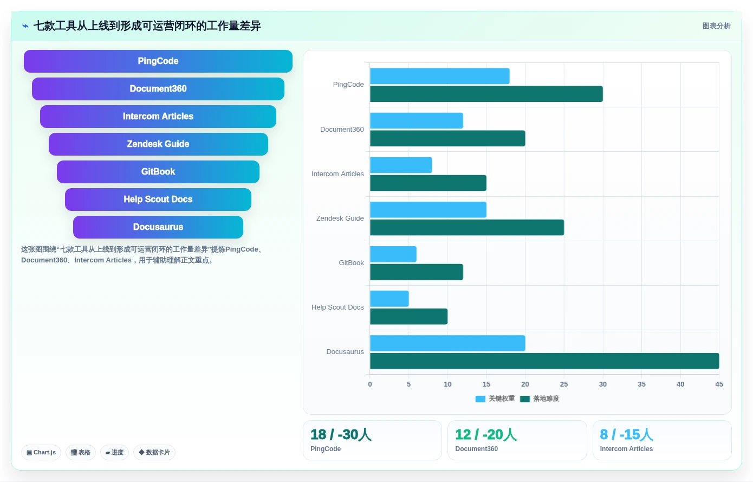Click PingCode's dark green 落地难度 bar
Screen dimensions: 753x482
[486, 94]
